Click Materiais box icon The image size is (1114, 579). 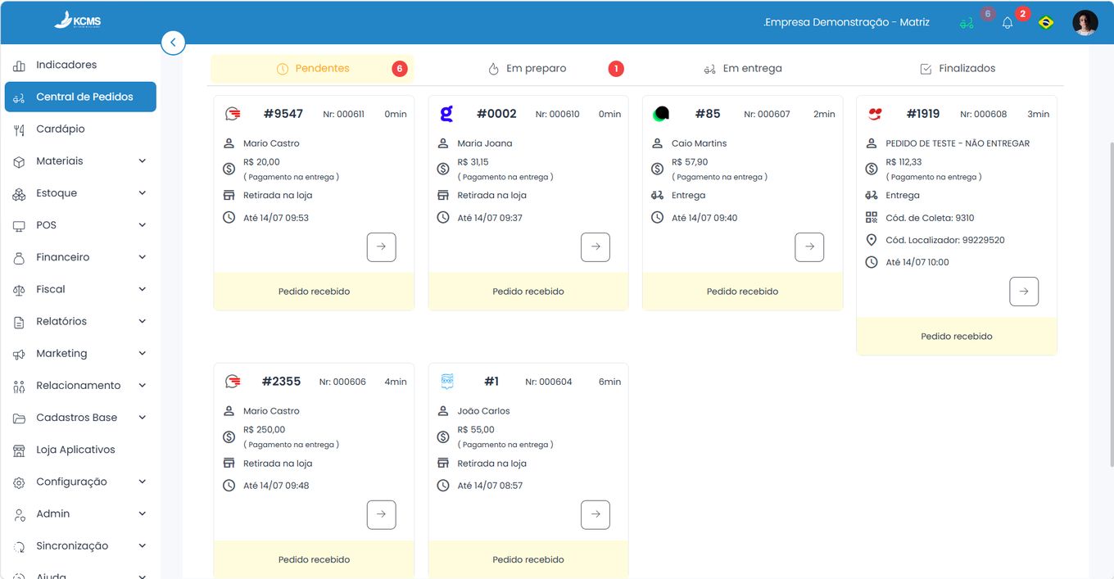point(19,161)
